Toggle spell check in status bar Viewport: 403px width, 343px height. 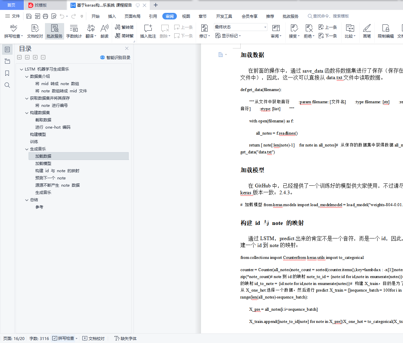click(63, 338)
